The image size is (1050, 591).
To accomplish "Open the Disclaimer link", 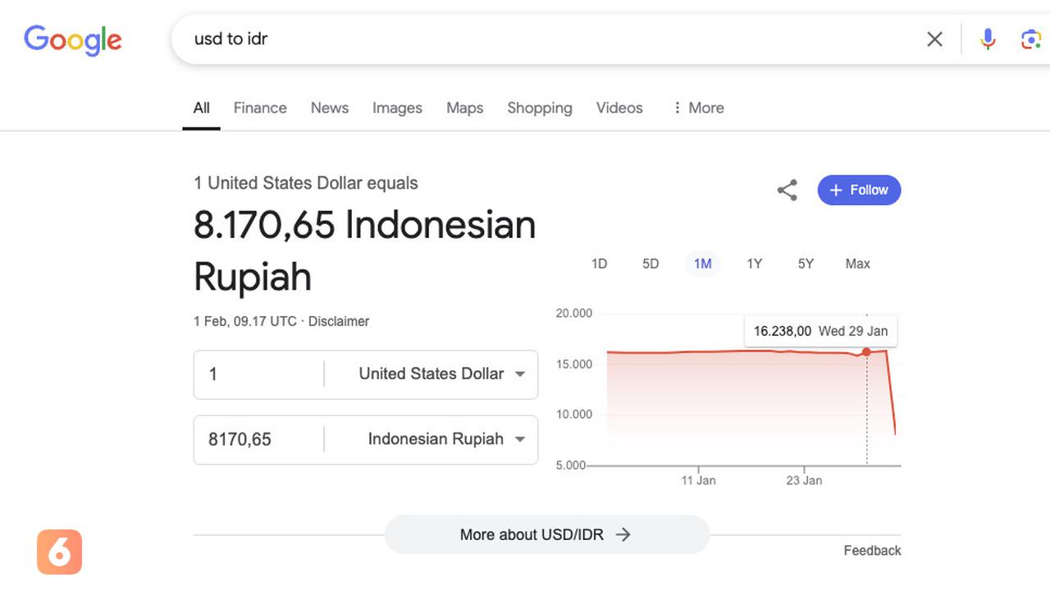I will tap(339, 321).
